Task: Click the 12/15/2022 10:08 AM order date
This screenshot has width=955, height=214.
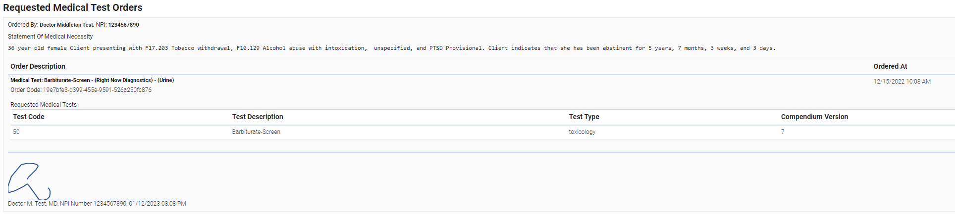Action: point(902,82)
